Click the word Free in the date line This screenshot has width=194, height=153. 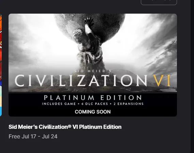pos(14,137)
